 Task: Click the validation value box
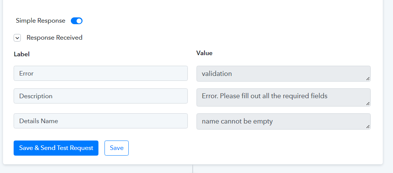[x=284, y=74]
